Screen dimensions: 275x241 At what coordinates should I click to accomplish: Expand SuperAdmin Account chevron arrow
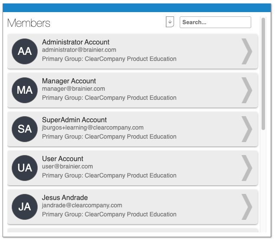pyautogui.click(x=247, y=129)
